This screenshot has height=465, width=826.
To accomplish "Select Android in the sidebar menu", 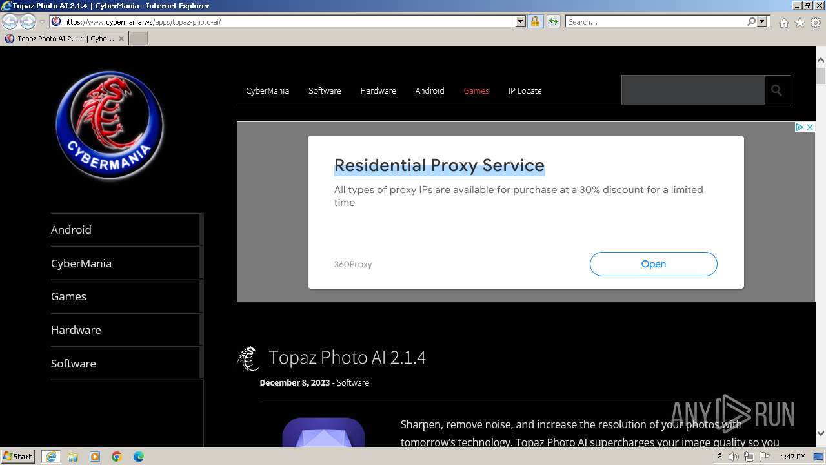I will 126,230.
